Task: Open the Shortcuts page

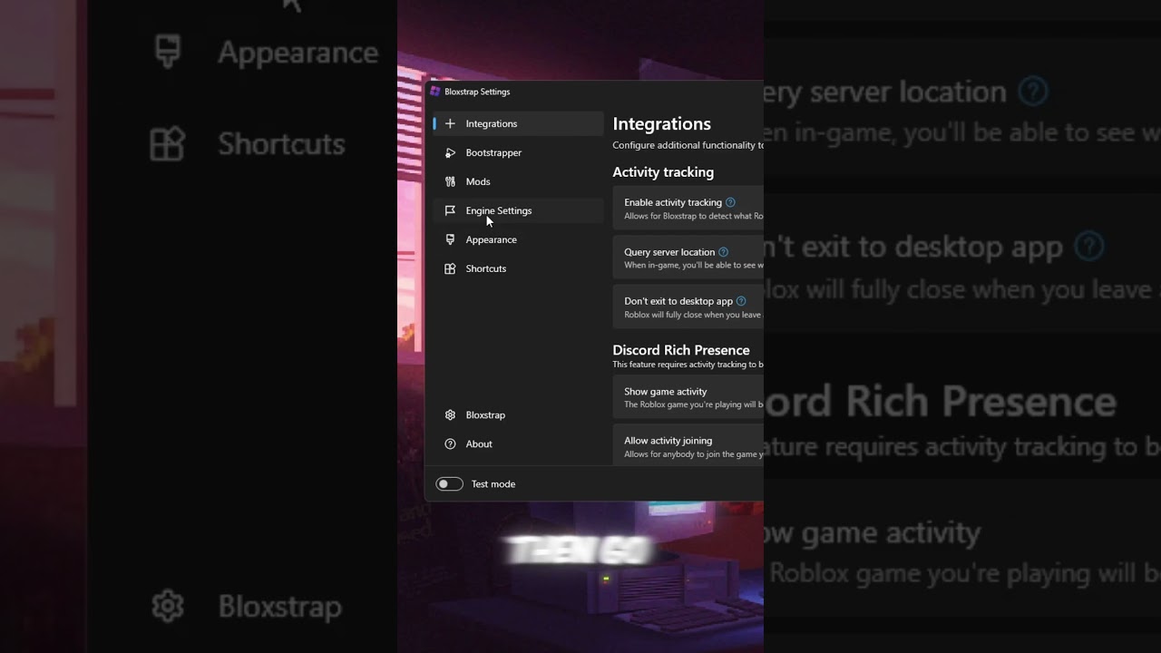Action: (518, 268)
